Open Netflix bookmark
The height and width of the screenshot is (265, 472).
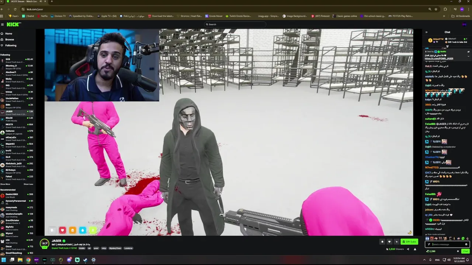(x=42, y=16)
